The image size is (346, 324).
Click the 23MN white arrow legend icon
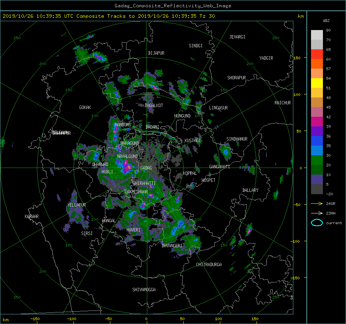317,213
